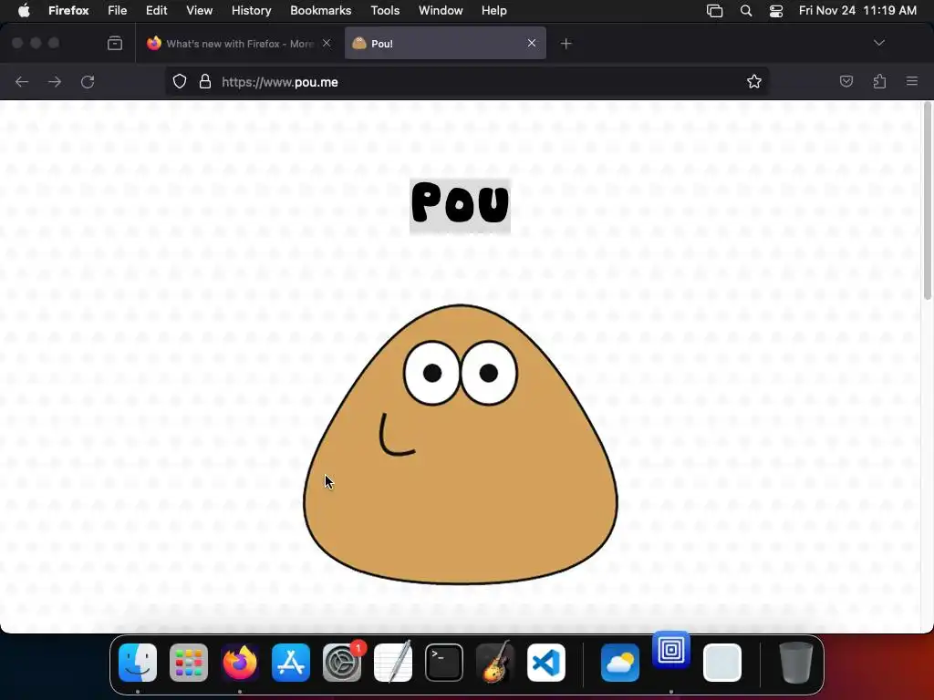Click the blue concentric squares Dock icon
Screen dimensions: 934x700
point(671,649)
